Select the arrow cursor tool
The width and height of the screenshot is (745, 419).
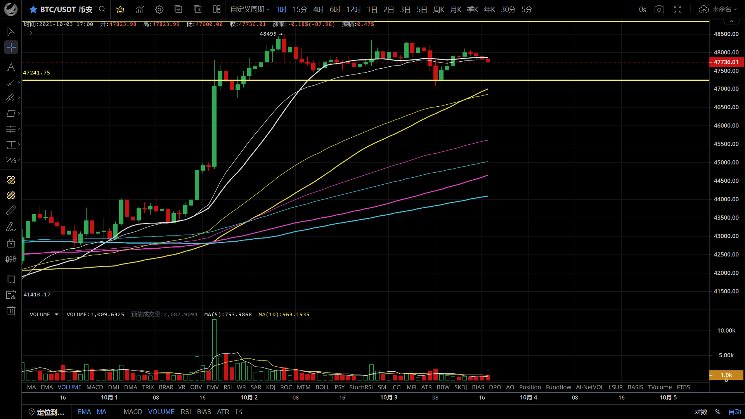(x=11, y=32)
